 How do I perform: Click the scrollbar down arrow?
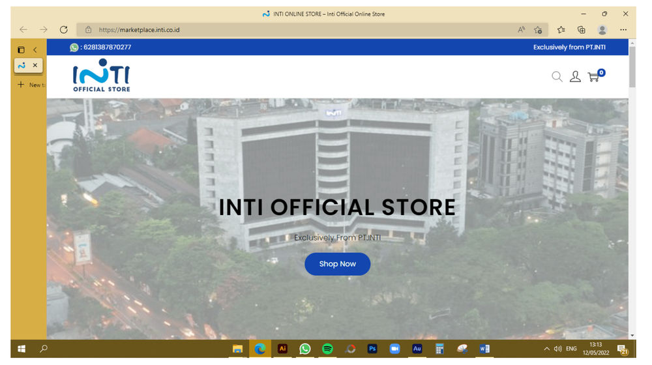pyautogui.click(x=632, y=335)
